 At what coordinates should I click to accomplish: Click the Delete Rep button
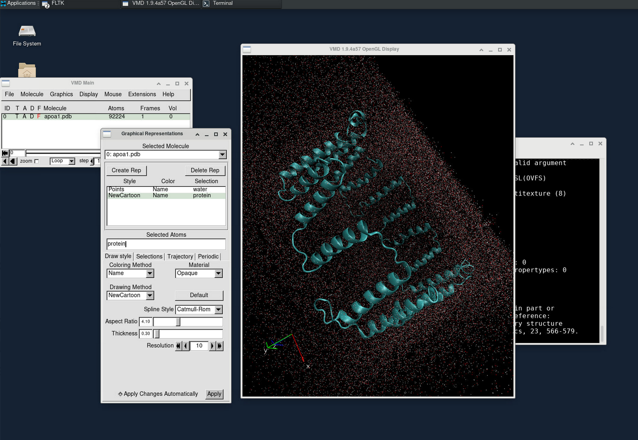[x=205, y=170]
